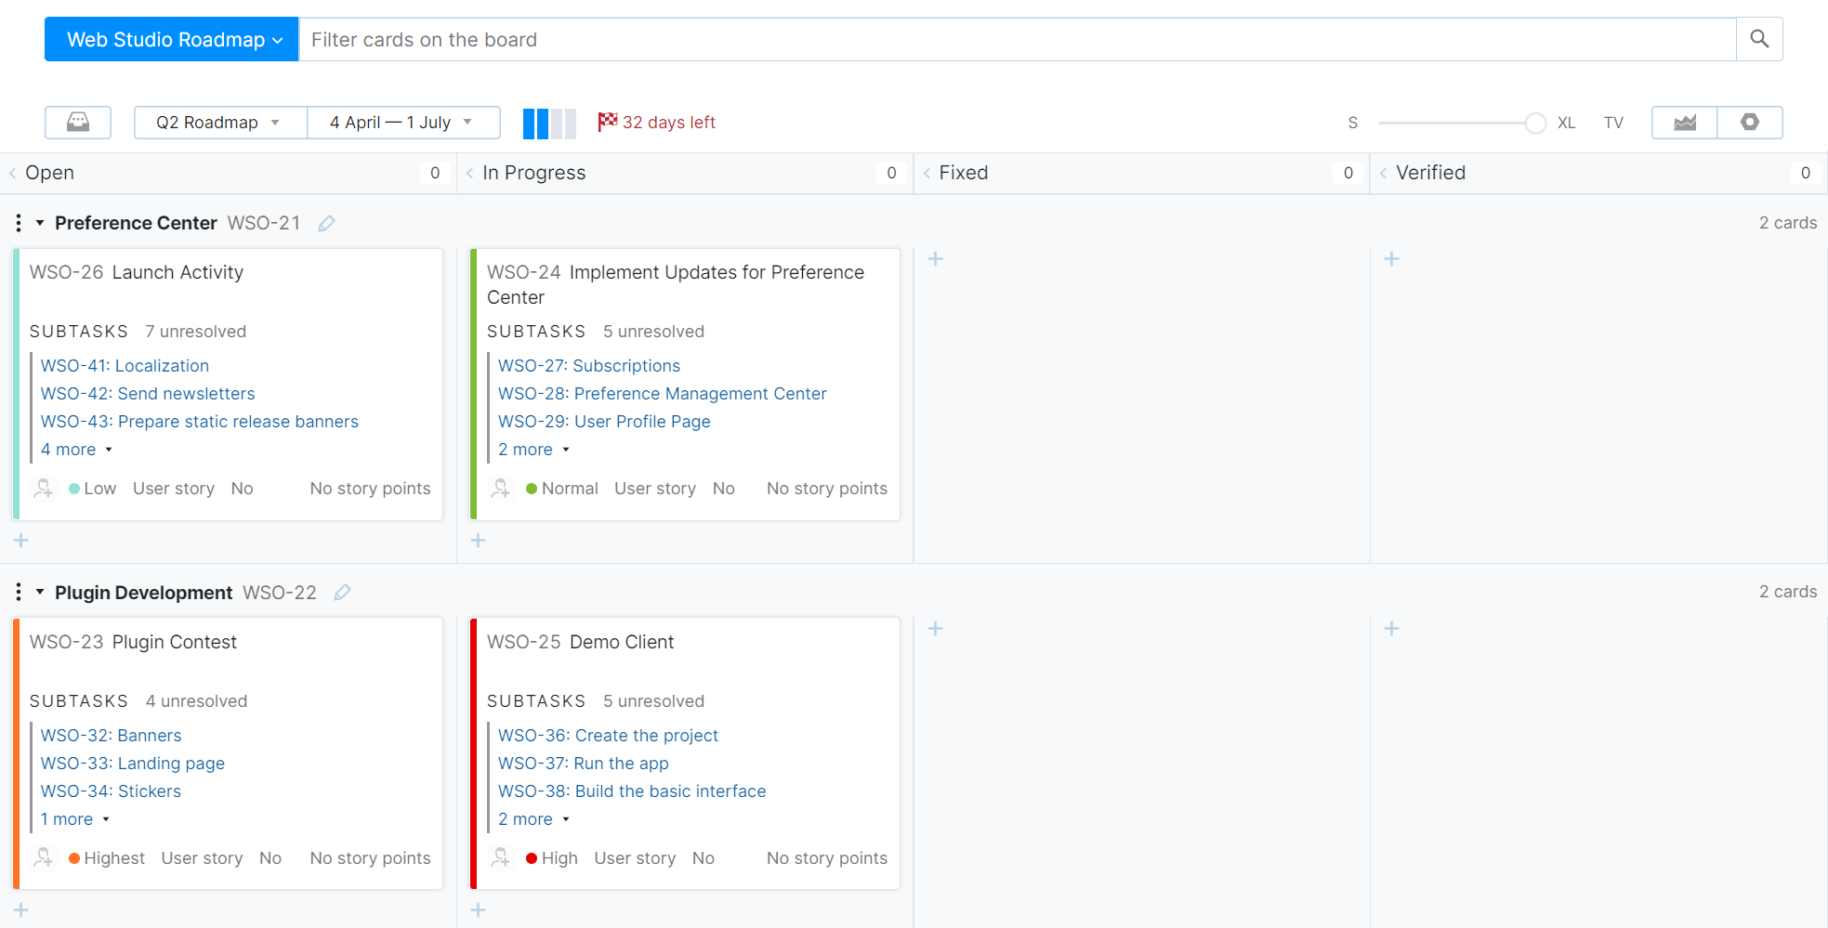
Task: Open the 4 April — 1 July date menu
Action: [x=401, y=123]
